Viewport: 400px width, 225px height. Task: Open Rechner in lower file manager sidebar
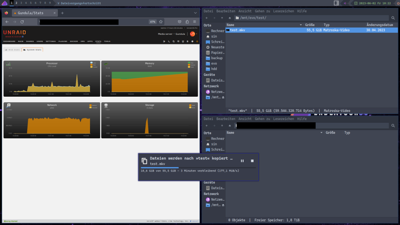(x=215, y=139)
